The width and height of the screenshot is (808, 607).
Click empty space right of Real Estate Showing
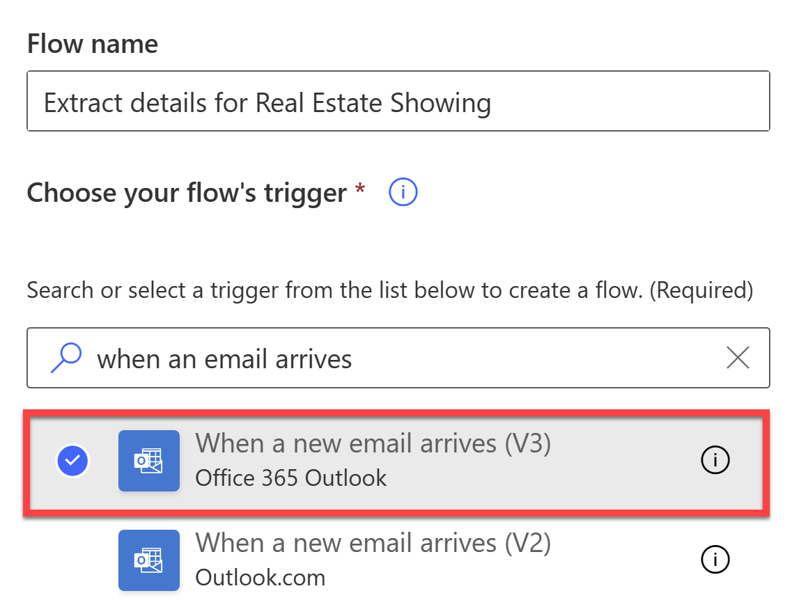[629, 102]
